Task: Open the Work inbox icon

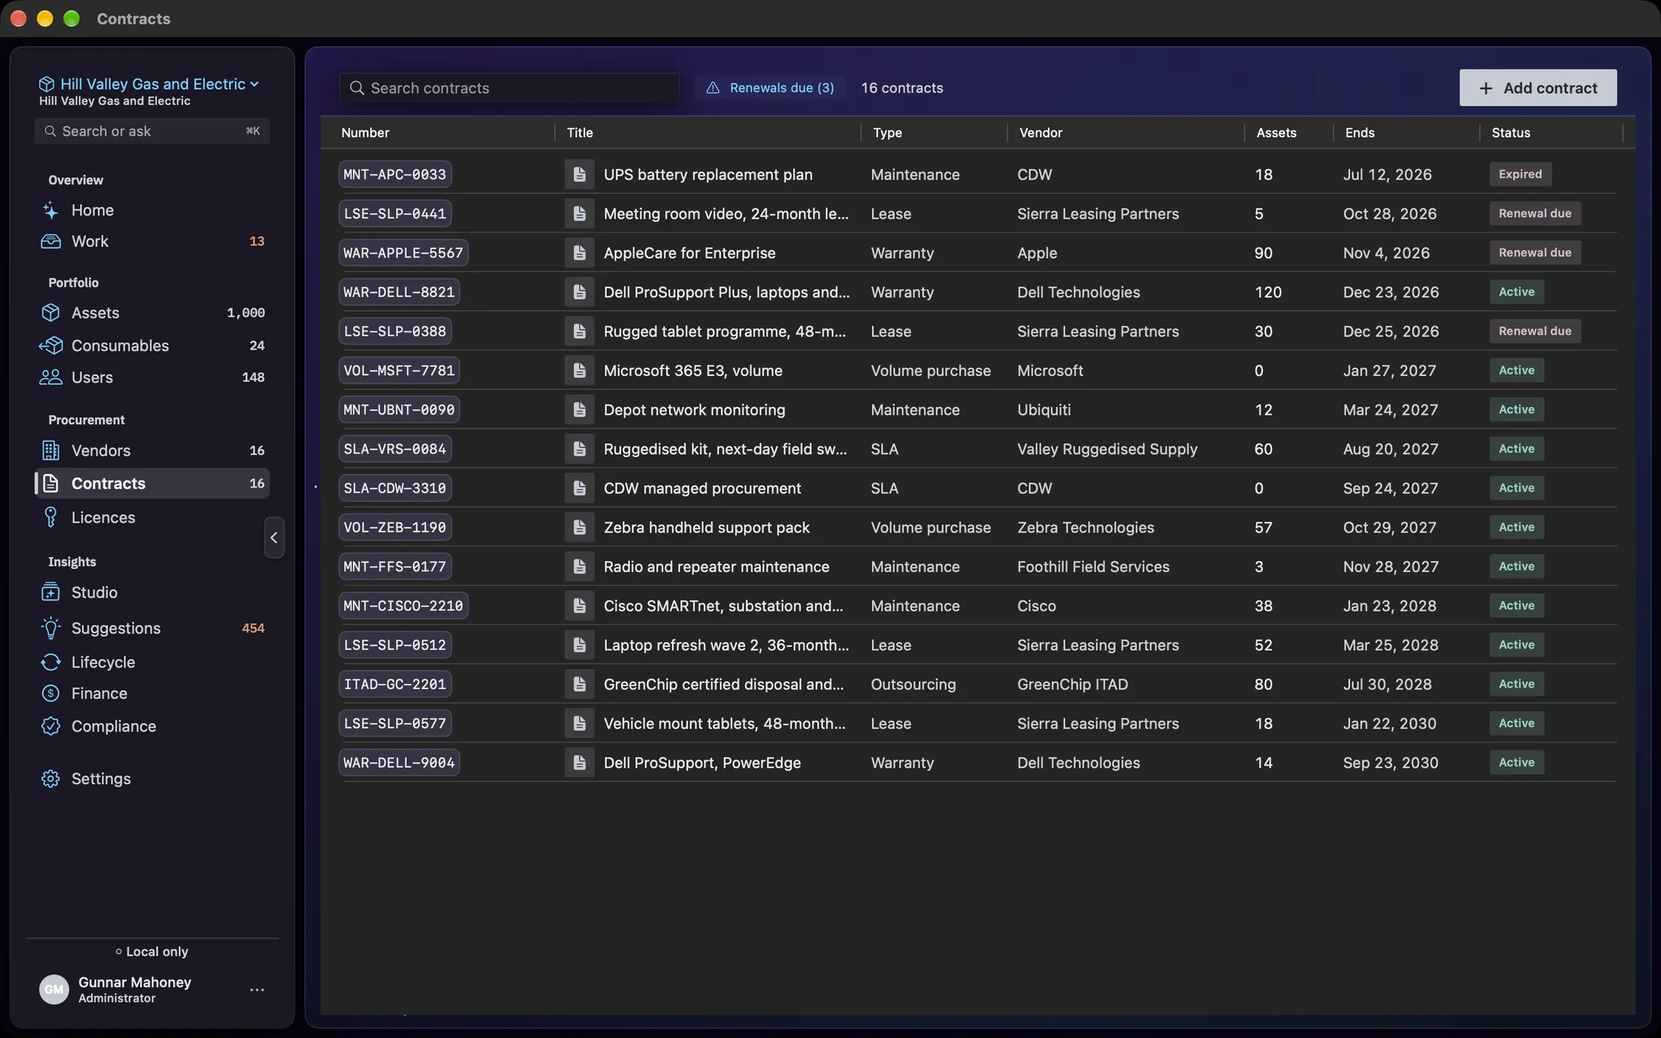Action: 51,242
